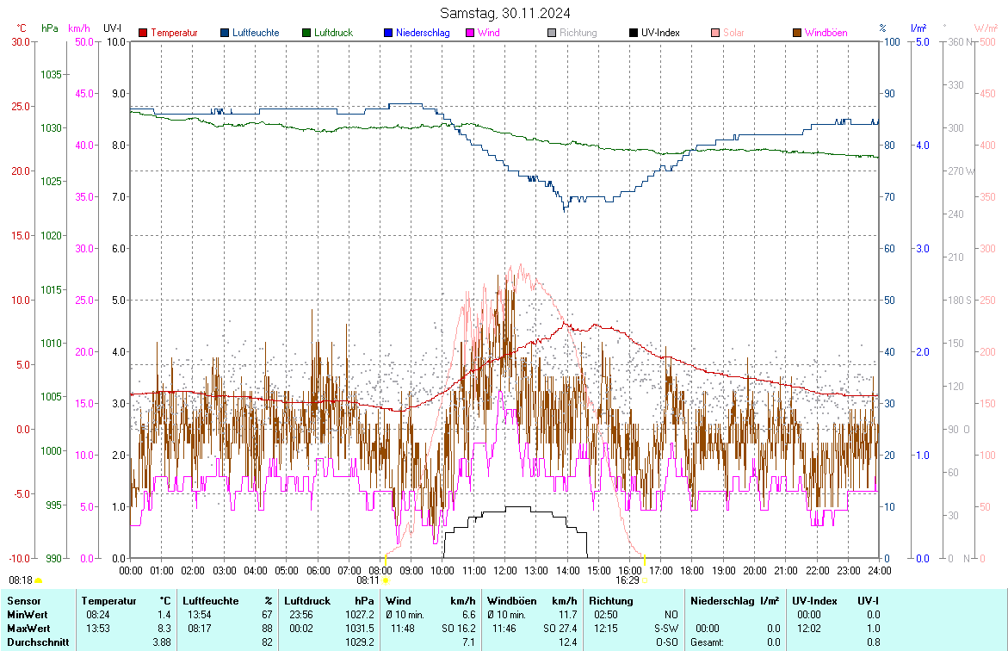Select the pink Solar legend swatch
This screenshot has height=651, width=1008.
[715, 33]
